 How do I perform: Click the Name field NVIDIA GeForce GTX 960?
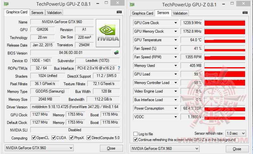62,22
